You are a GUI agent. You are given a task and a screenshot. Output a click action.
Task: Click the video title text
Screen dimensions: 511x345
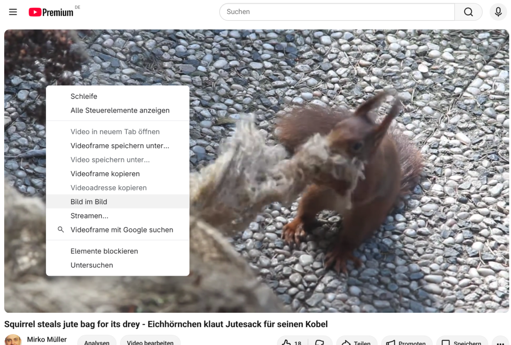pyautogui.click(x=166, y=324)
